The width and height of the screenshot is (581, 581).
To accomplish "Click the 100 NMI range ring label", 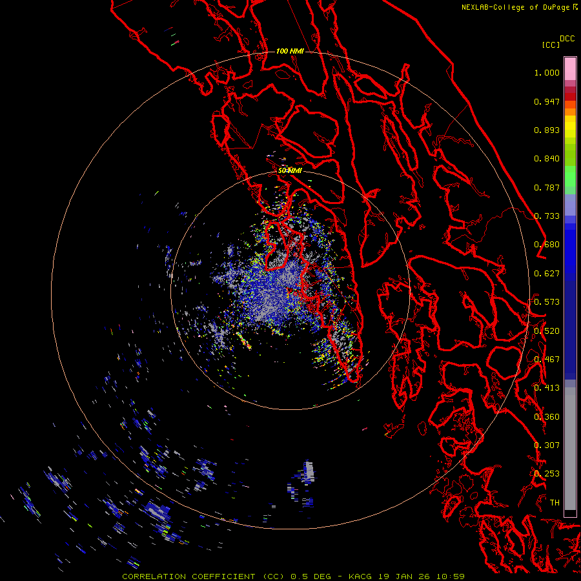I will tap(290, 51).
